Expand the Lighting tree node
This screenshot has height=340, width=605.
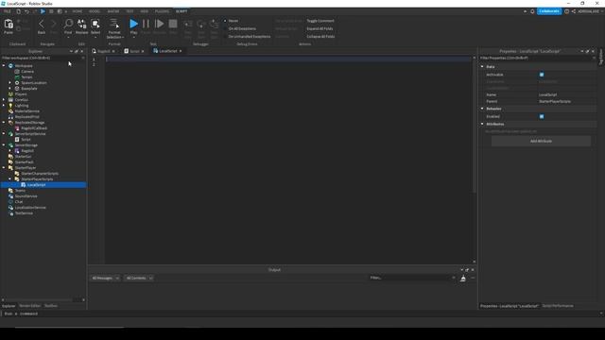(x=4, y=105)
